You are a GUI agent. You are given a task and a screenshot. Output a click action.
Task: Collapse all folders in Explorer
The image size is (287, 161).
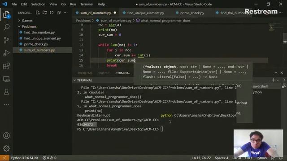click(x=59, y=13)
